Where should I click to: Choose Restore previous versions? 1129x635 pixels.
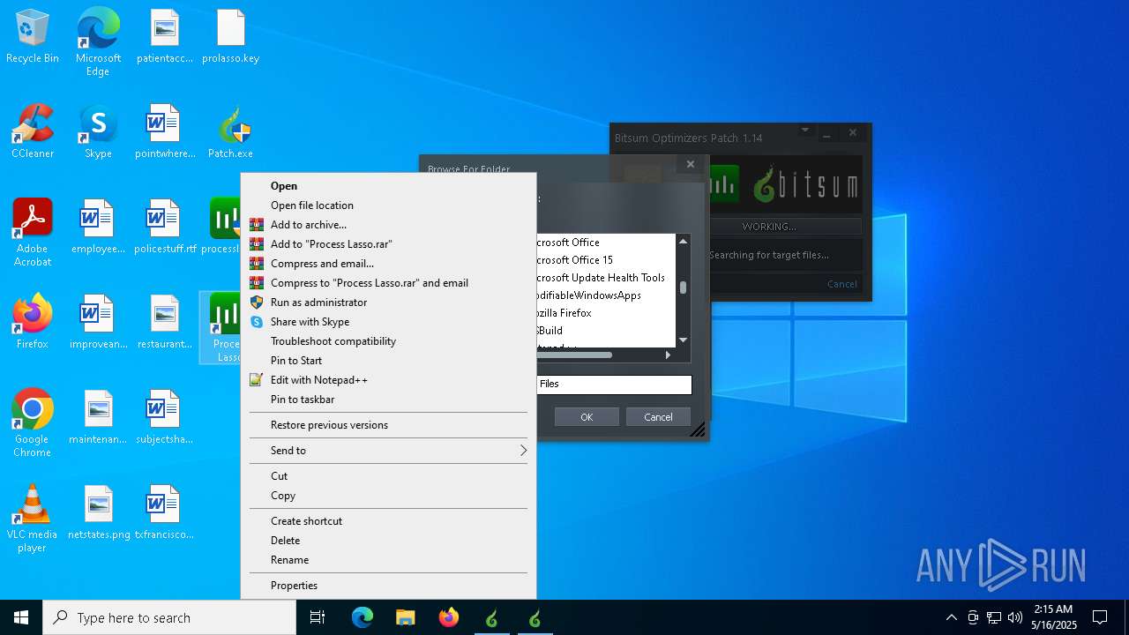pyautogui.click(x=388, y=425)
